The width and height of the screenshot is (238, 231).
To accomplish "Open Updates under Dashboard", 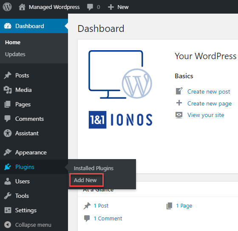I will point(15,54).
